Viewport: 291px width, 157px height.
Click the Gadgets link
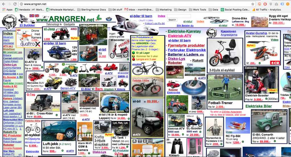[x=69, y=24]
